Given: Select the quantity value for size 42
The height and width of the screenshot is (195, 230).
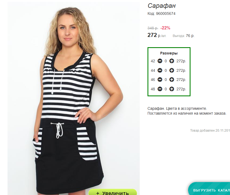Looking at the screenshot, I should tap(166, 61).
